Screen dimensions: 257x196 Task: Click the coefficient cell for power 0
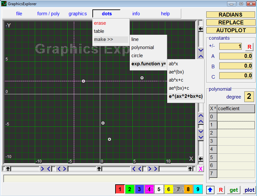coord(236,117)
